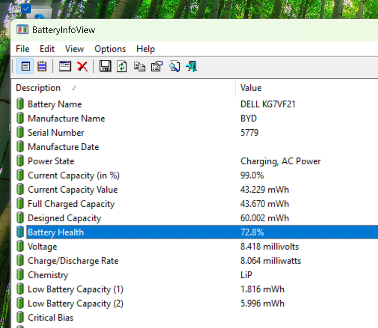The height and width of the screenshot is (328, 378).
Task: Click the Charging, AC Power value
Action: click(x=280, y=161)
